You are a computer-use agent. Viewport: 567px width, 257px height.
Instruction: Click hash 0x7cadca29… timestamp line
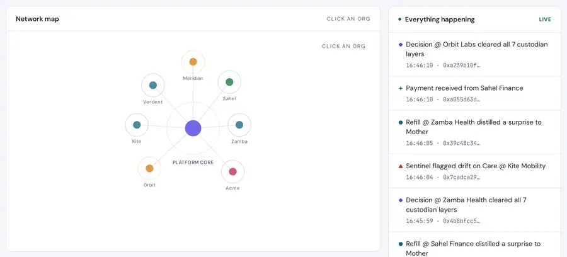pyautogui.click(x=443, y=177)
